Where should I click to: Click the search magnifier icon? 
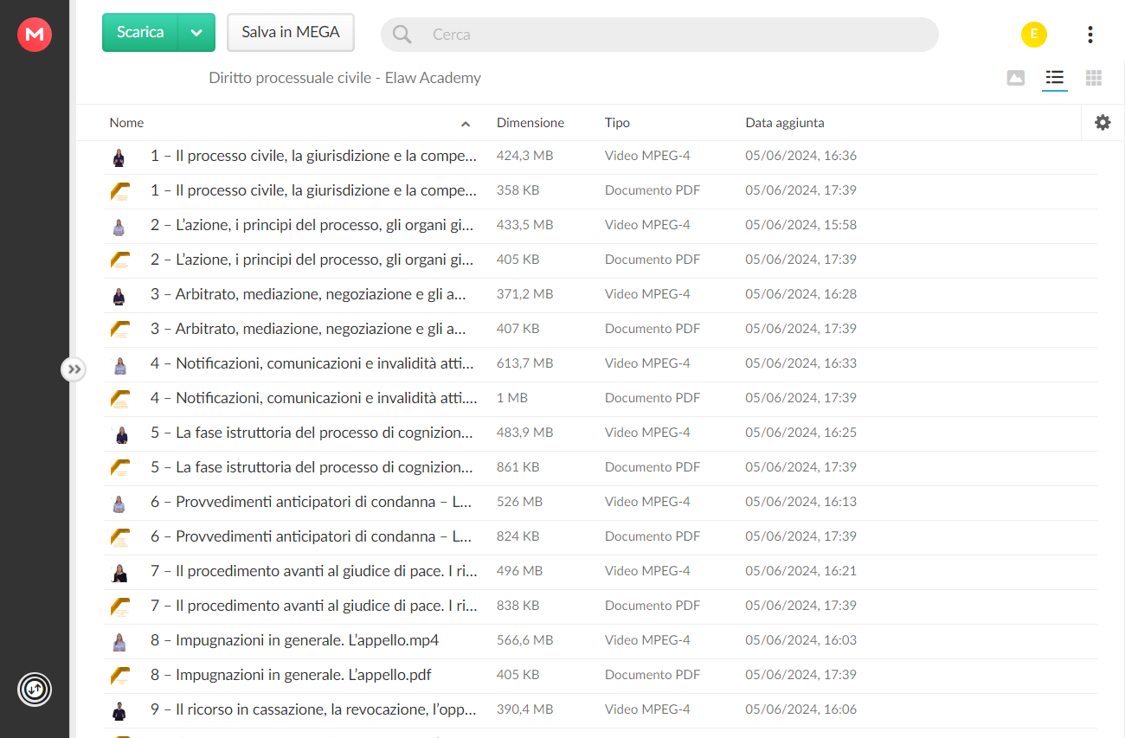coord(402,35)
